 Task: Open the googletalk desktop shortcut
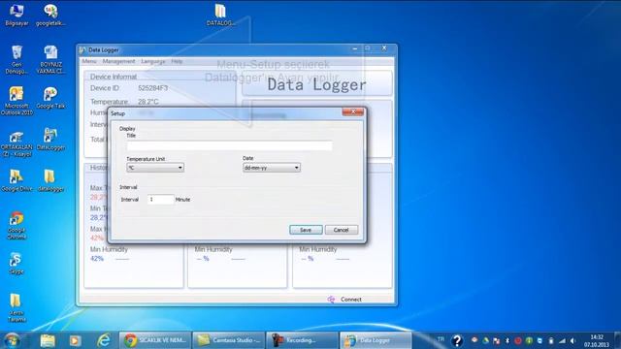[x=50, y=15]
